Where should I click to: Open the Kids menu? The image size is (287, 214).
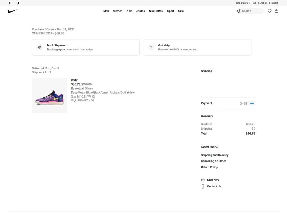pos(129,11)
